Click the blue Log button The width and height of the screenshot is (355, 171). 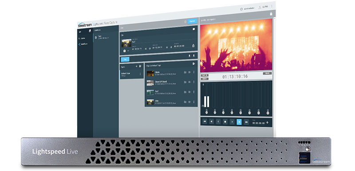click(125, 59)
